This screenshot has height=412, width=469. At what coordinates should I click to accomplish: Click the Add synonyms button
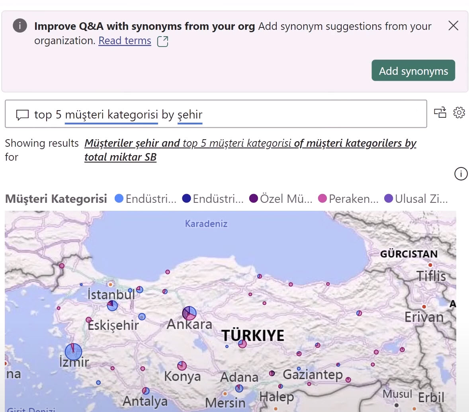pyautogui.click(x=413, y=70)
